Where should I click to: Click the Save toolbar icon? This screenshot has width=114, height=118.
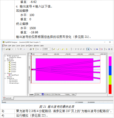coord(9,49)
